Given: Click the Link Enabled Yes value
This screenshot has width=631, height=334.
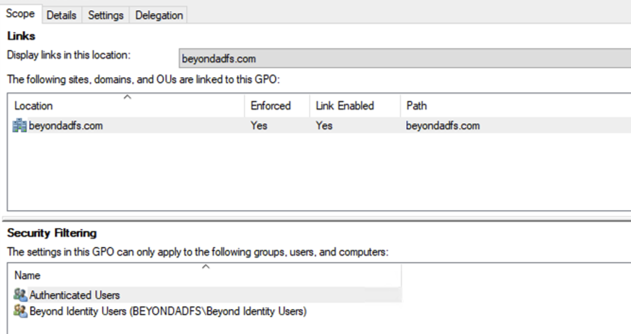Looking at the screenshot, I should (x=324, y=126).
